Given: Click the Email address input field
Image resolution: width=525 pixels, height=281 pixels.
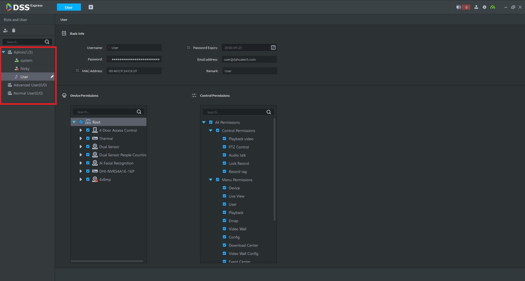Looking at the screenshot, I should pyautogui.click(x=249, y=60).
